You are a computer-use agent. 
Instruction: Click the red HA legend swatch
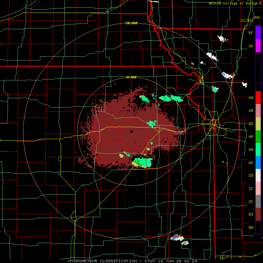[x=258, y=98]
